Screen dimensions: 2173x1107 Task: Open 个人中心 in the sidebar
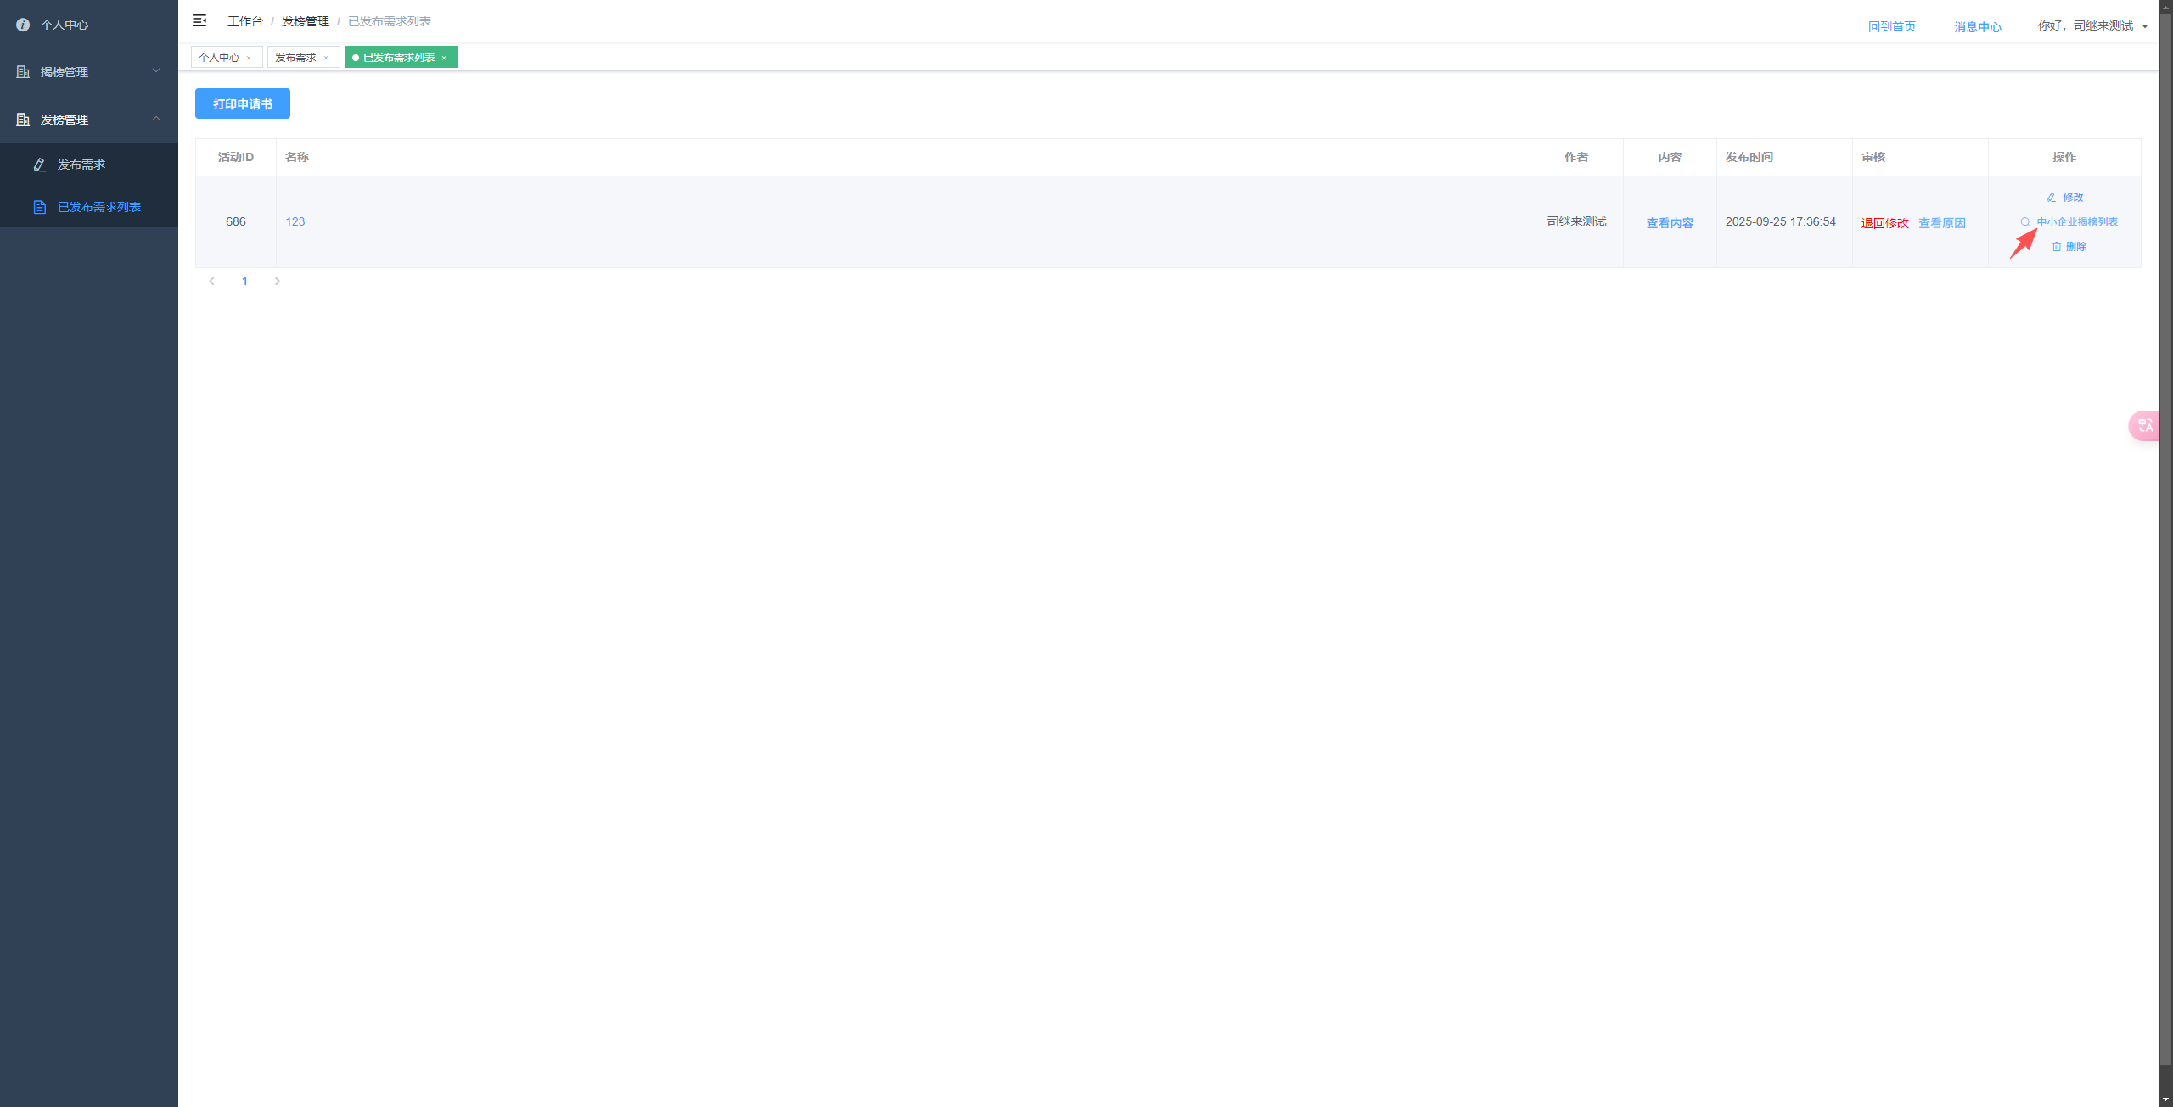(65, 25)
